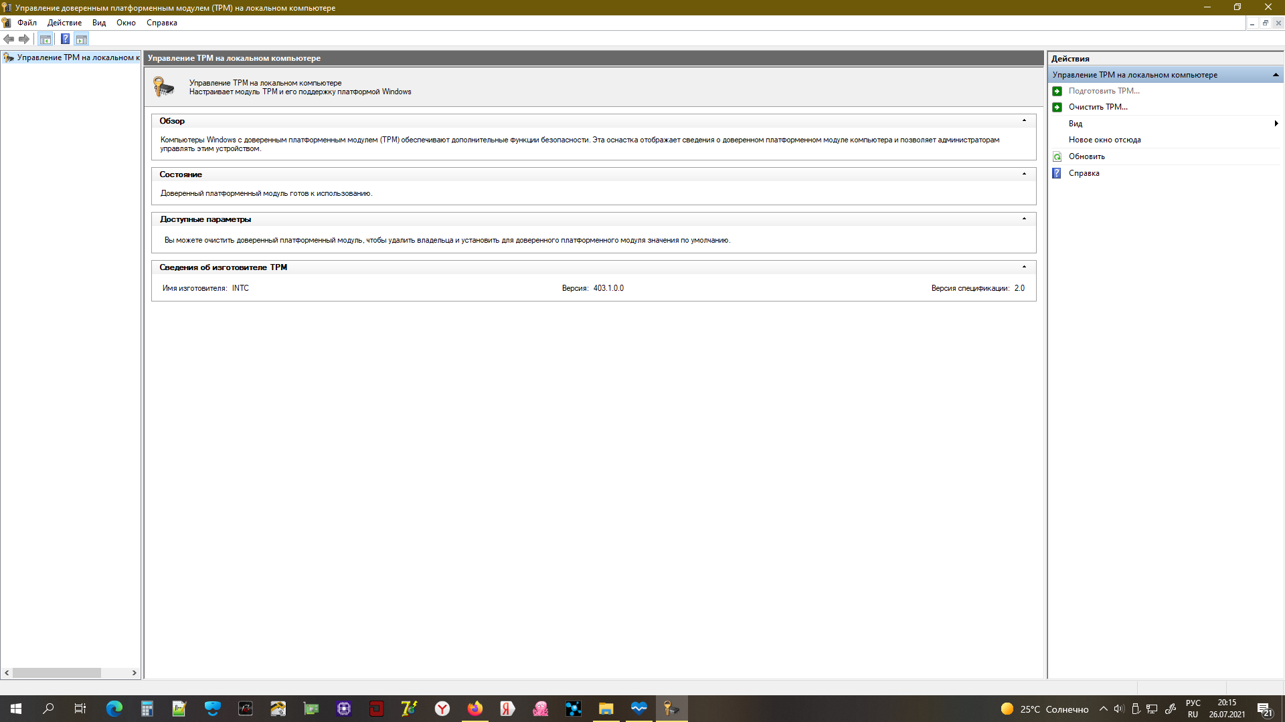Viewport: 1285px width, 722px height.
Task: Open File Explorer from the taskbar
Action: (606, 709)
